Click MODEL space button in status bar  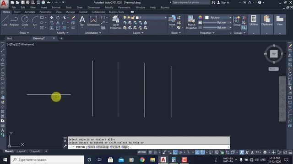click(142, 152)
